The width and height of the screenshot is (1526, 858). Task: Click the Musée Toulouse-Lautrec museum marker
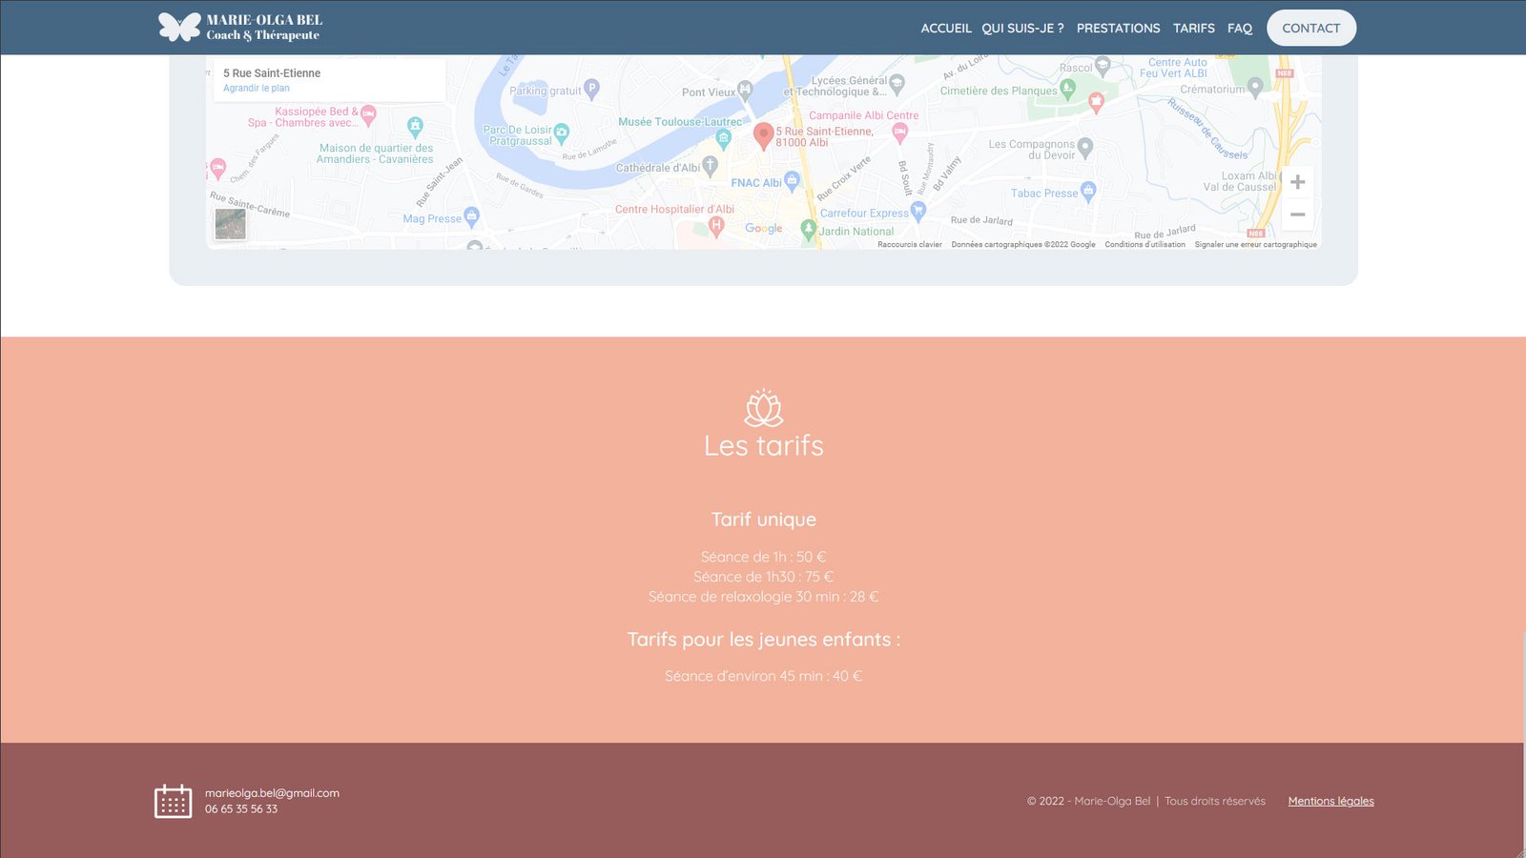point(724,139)
